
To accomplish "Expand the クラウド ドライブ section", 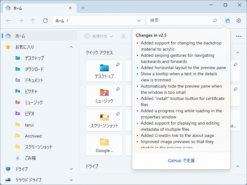I will (x=71, y=180).
